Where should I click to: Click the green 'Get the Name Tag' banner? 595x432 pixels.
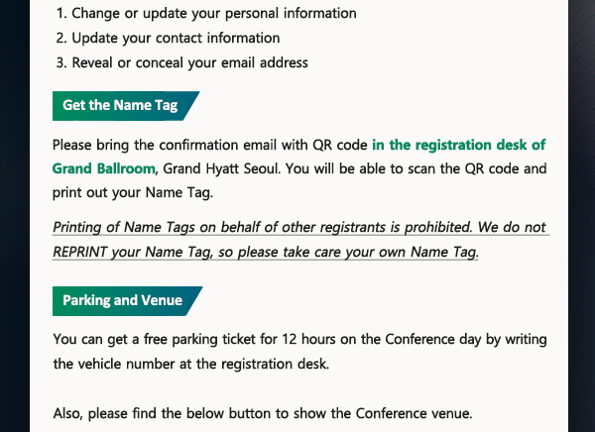[x=126, y=106]
